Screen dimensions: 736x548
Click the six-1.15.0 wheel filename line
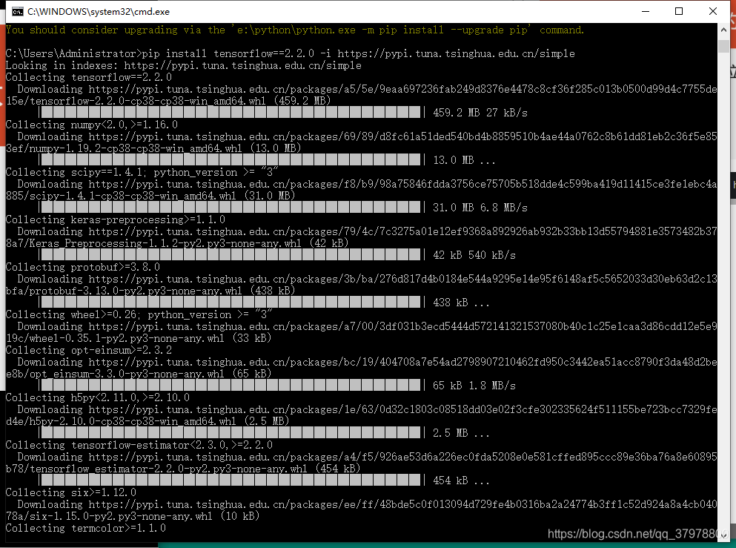133,516
